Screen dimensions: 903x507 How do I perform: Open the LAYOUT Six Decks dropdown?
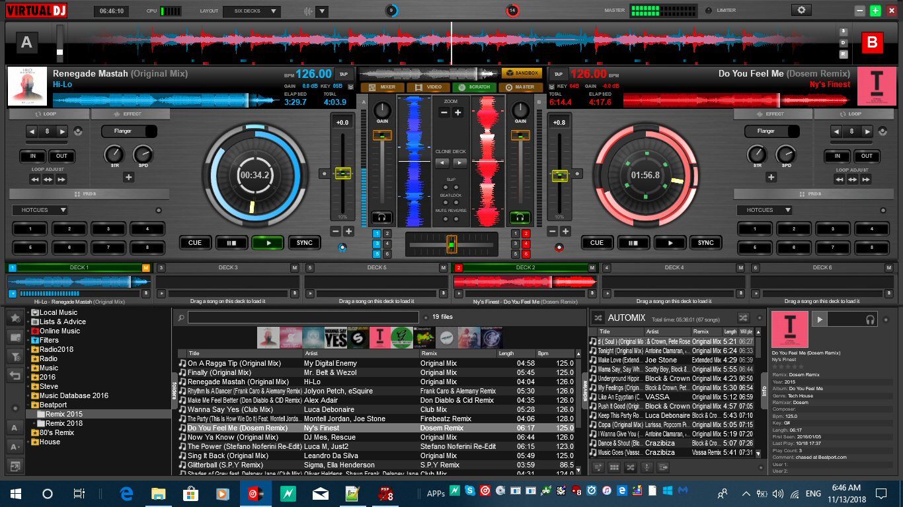[252, 11]
